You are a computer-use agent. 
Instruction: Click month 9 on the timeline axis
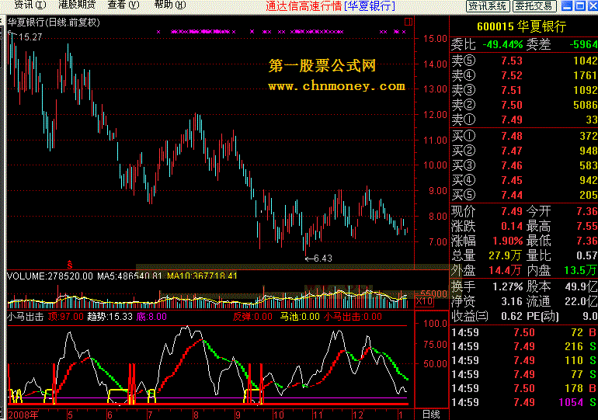tap(238, 415)
